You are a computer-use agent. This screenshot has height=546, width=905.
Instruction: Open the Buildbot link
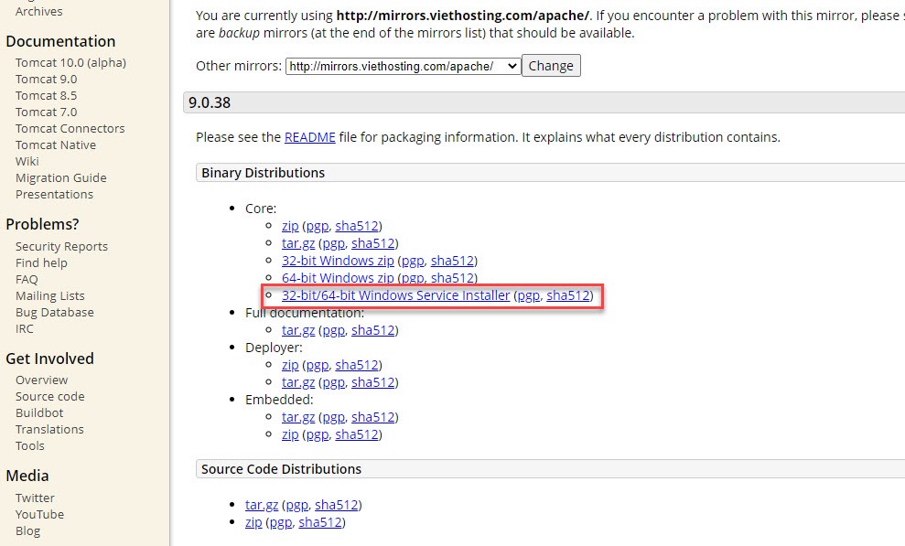(39, 412)
